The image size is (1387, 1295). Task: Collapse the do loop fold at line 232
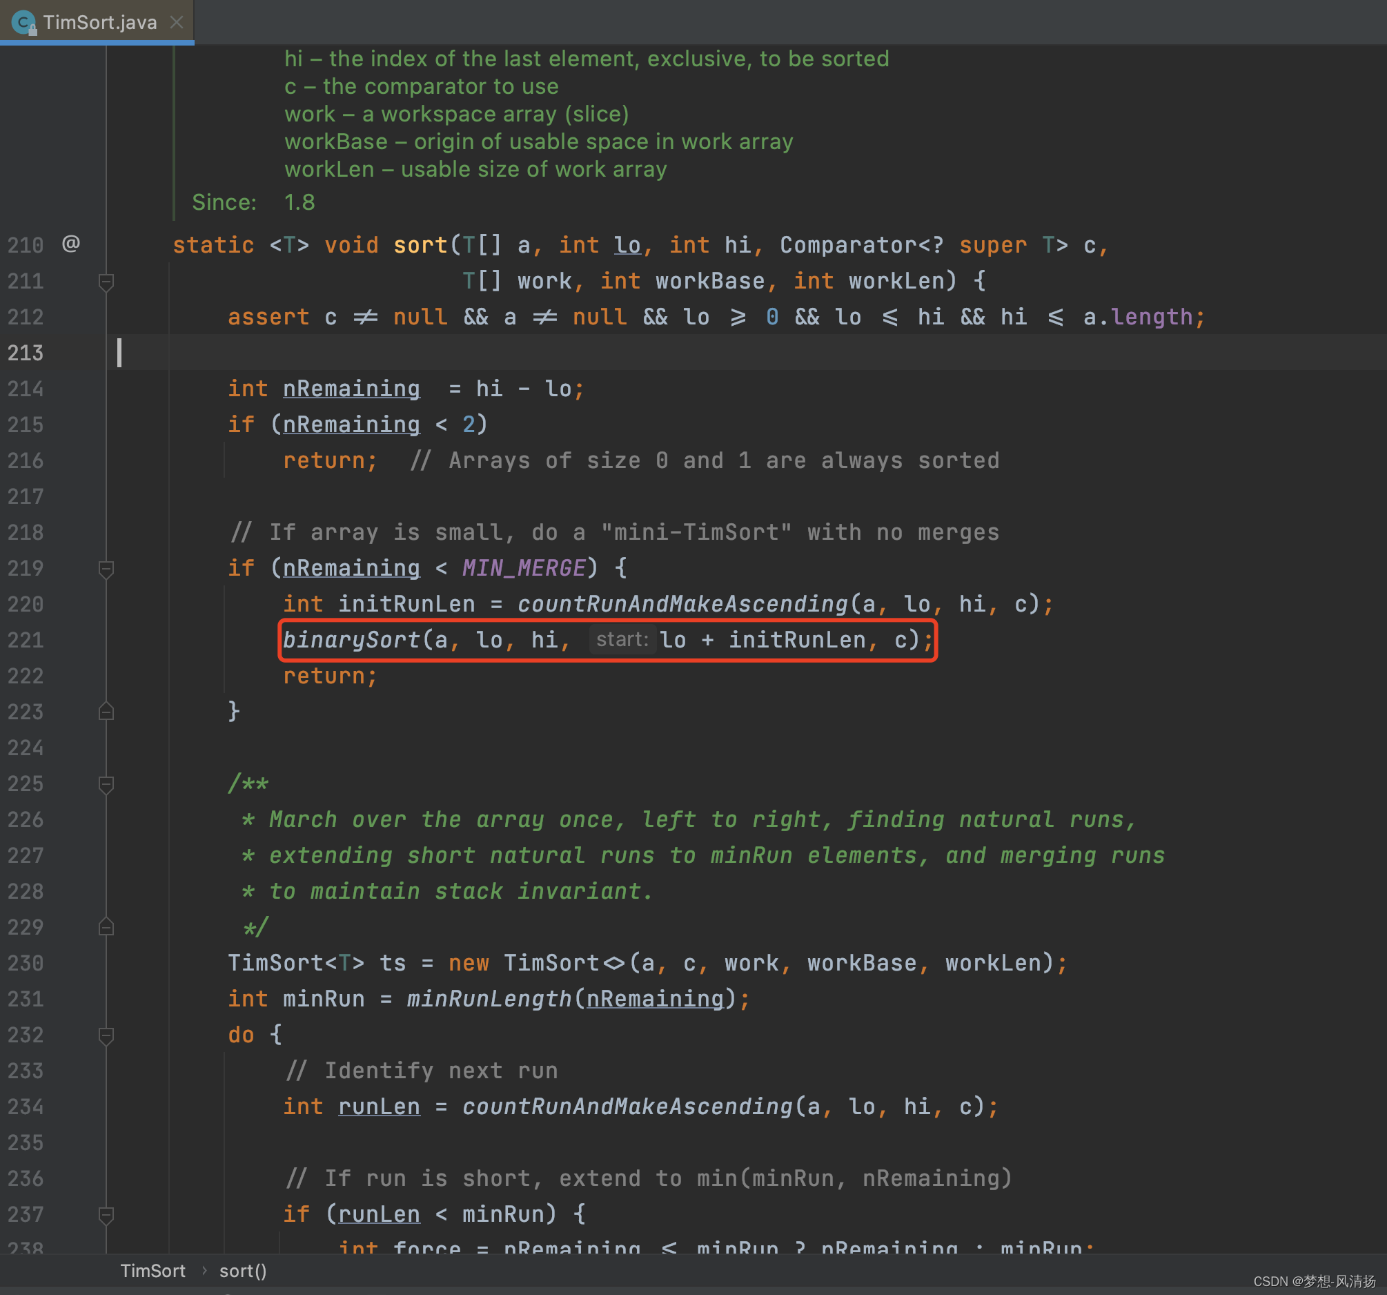[x=106, y=1036]
